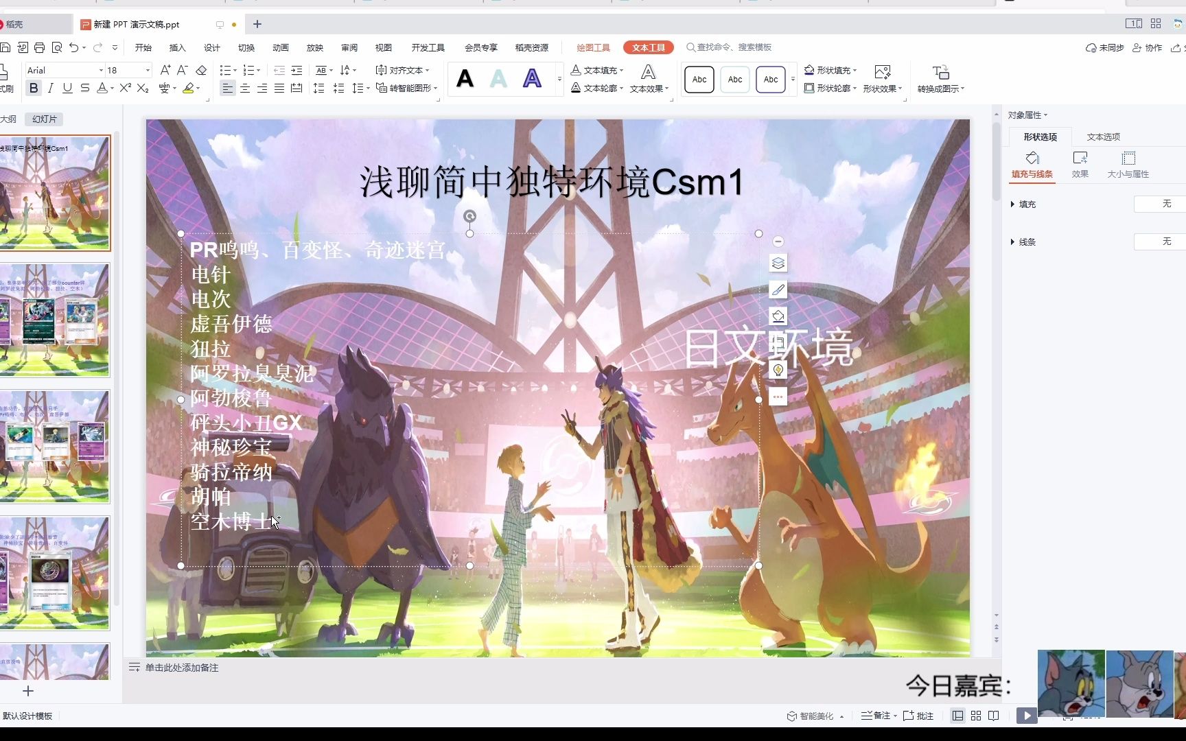This screenshot has height=741, width=1186.
Task: Switch to reading view icon
Action: (x=993, y=716)
